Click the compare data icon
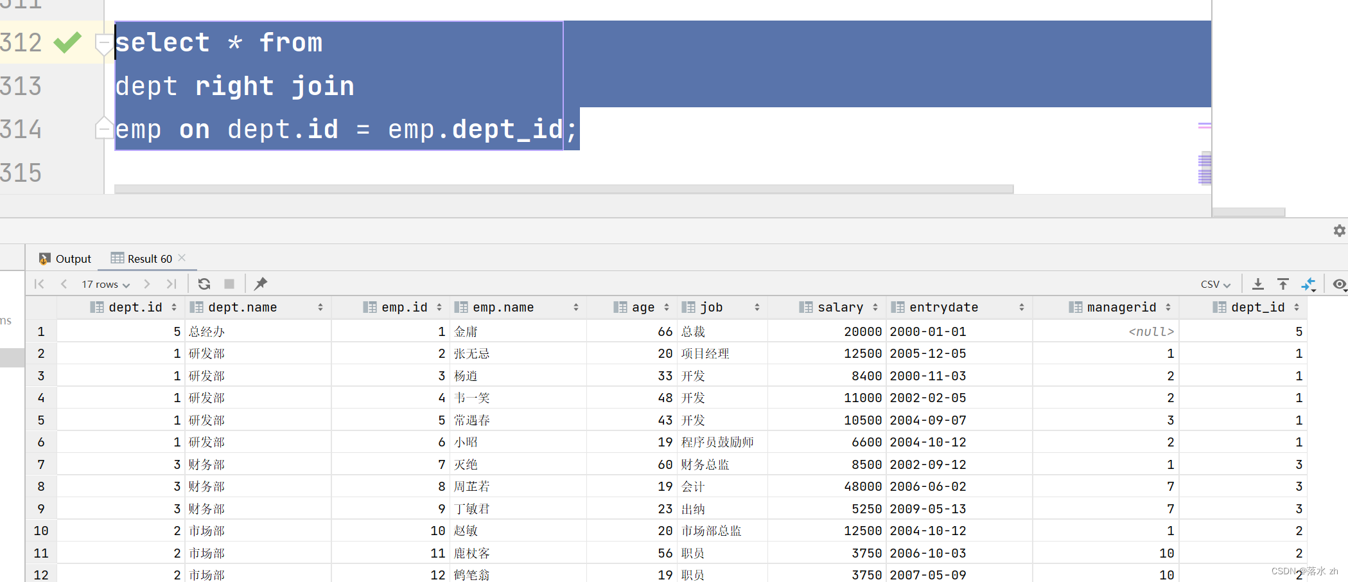 (x=1309, y=284)
